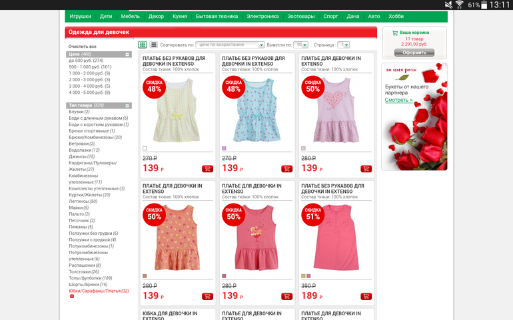Collapse the Цена filter section
513x320 pixels.
click(127, 55)
